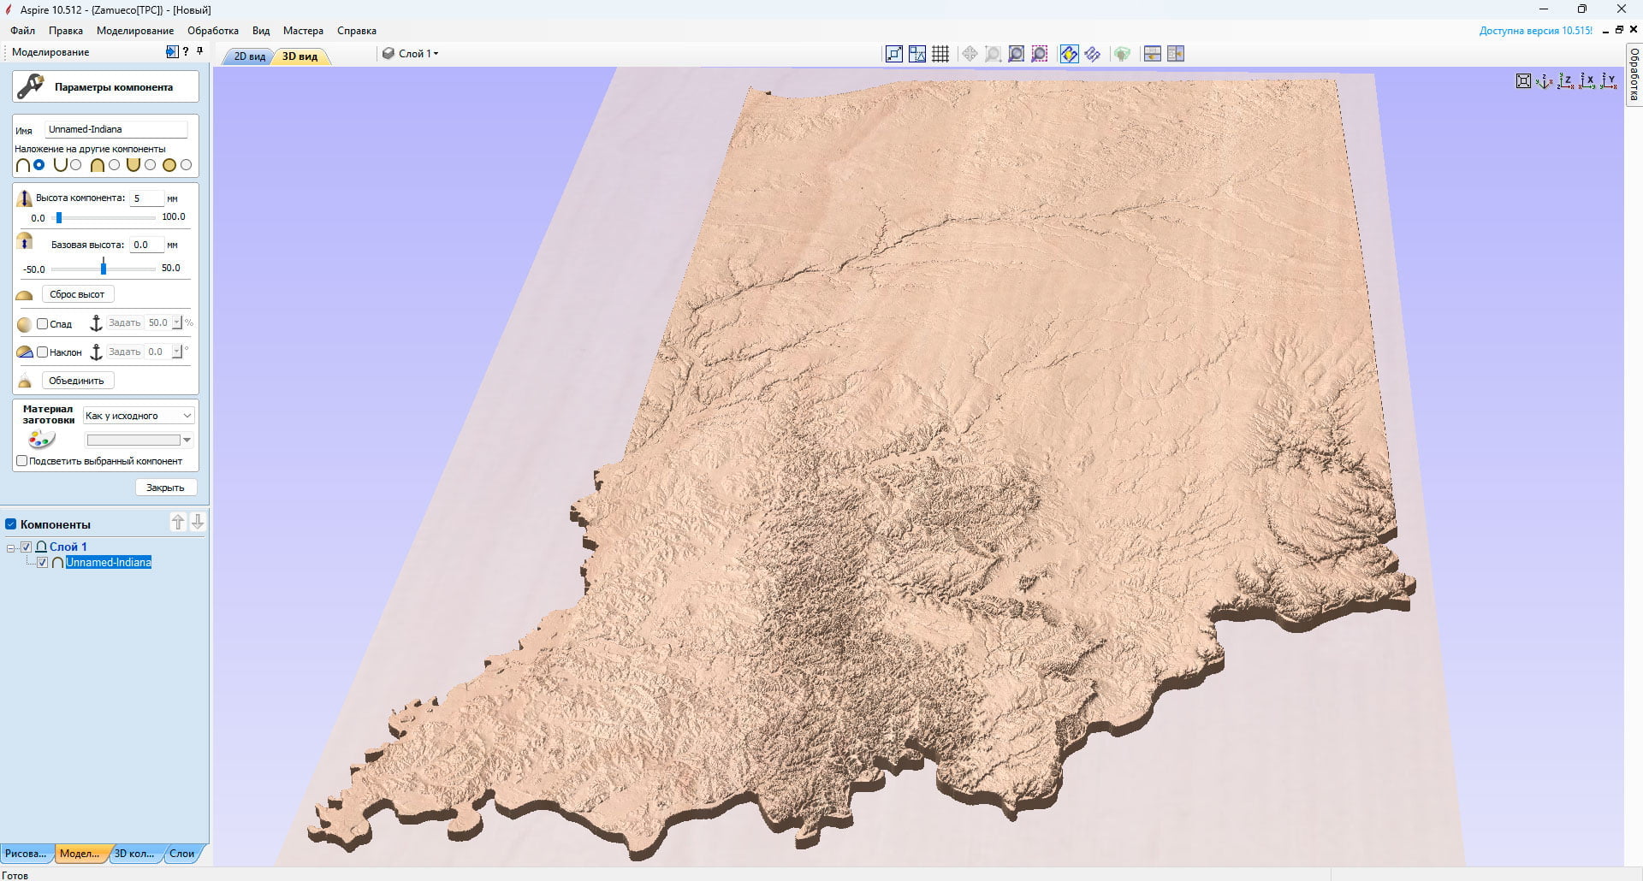Click the zoom to selection icon
This screenshot has width=1643, height=881.
(1039, 54)
